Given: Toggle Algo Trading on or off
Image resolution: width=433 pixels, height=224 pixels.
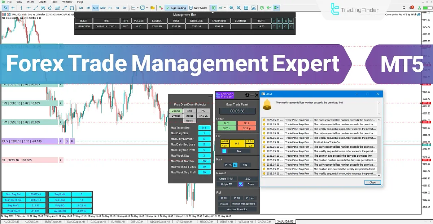Looking at the screenshot, I should (x=176, y=8).
